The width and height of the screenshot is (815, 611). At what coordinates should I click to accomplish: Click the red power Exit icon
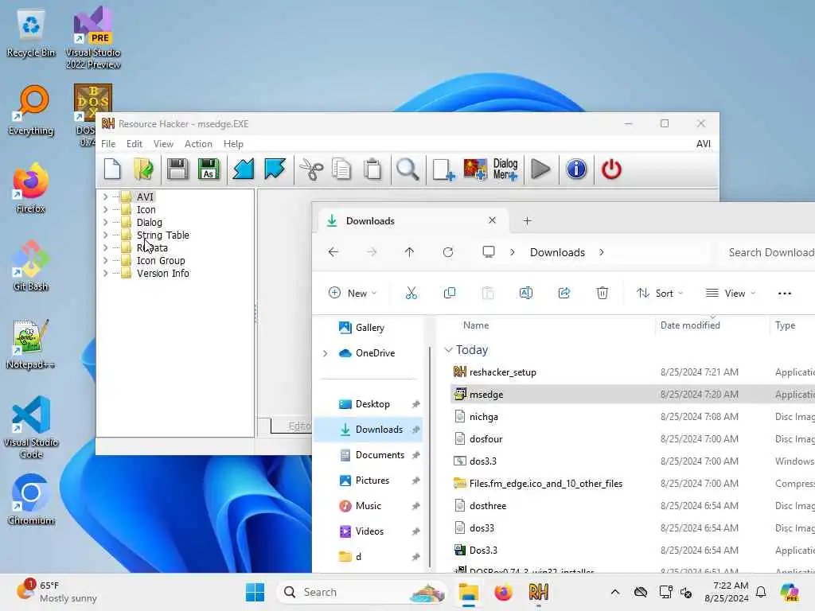pyautogui.click(x=611, y=169)
